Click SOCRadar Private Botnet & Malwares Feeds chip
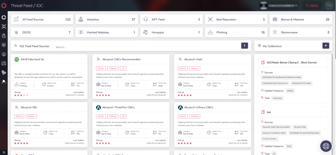Image resolution: width=336 pixels, height=155 pixels. [x=282, y=77]
